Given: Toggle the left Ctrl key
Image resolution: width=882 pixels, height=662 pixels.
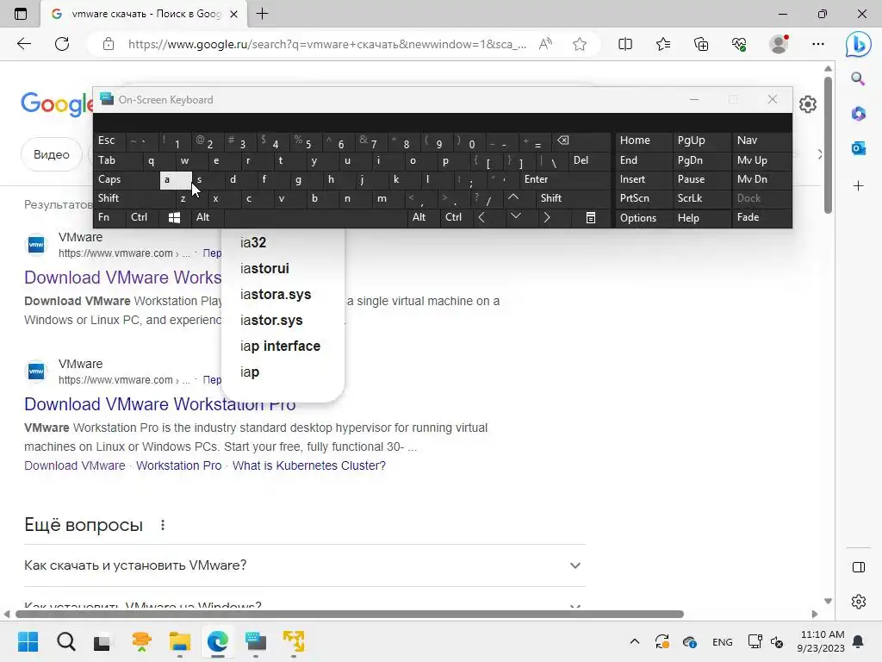Looking at the screenshot, I should click(143, 217).
